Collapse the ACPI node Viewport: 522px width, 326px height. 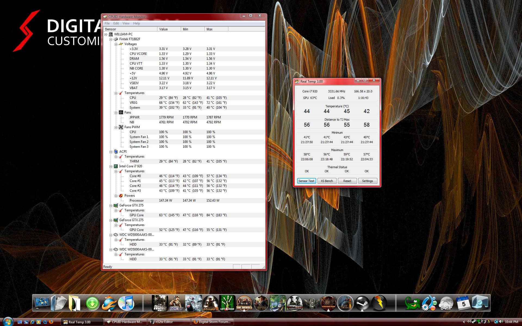pyautogui.click(x=111, y=152)
